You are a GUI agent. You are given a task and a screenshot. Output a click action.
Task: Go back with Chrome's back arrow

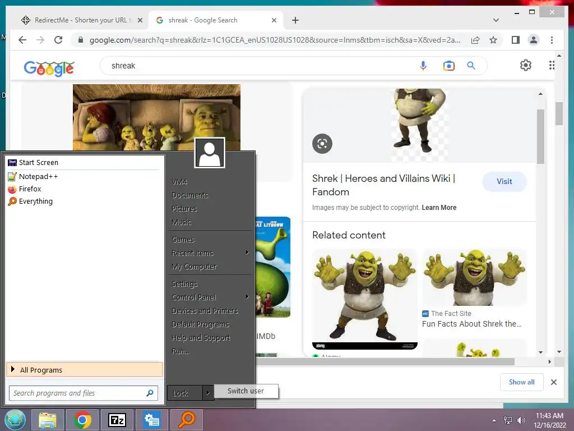[x=22, y=40]
